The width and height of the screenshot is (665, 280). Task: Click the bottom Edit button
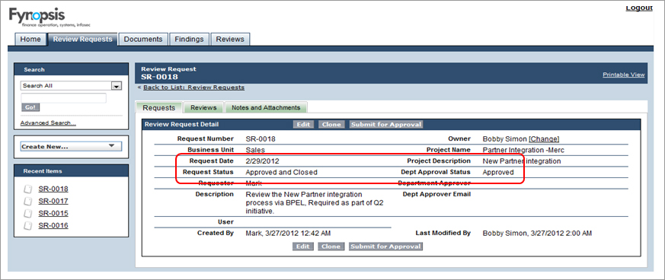303,247
